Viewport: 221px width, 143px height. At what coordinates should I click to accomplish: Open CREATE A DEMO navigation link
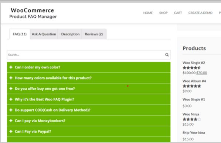[200, 13]
